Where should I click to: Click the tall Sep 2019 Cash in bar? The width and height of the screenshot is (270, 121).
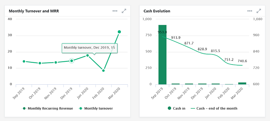162,55
